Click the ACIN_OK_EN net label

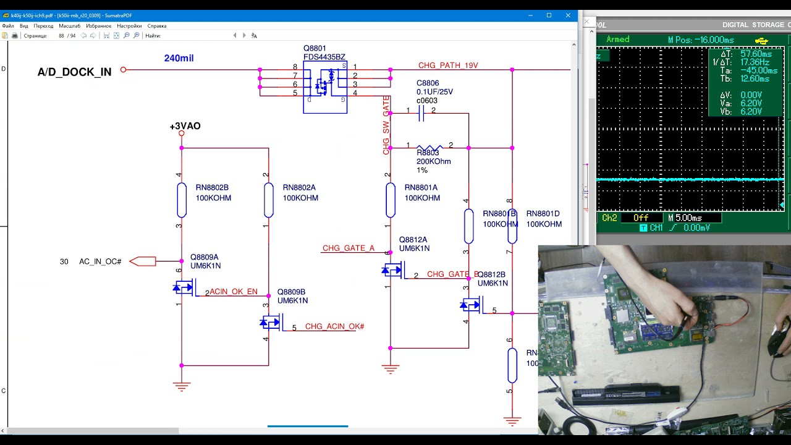pos(234,292)
